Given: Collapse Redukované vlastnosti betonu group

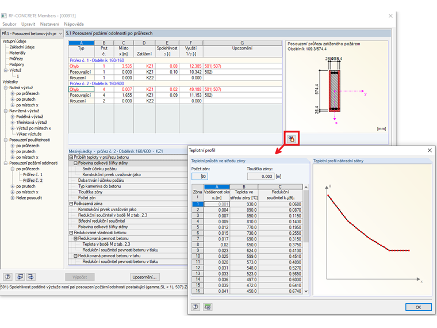Looking at the screenshot, I should [x=71, y=232].
